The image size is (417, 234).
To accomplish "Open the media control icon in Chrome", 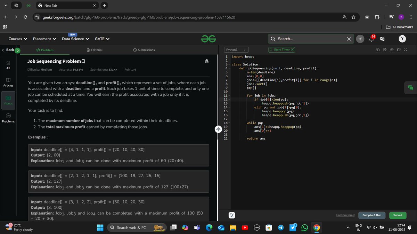I will point(391,17).
